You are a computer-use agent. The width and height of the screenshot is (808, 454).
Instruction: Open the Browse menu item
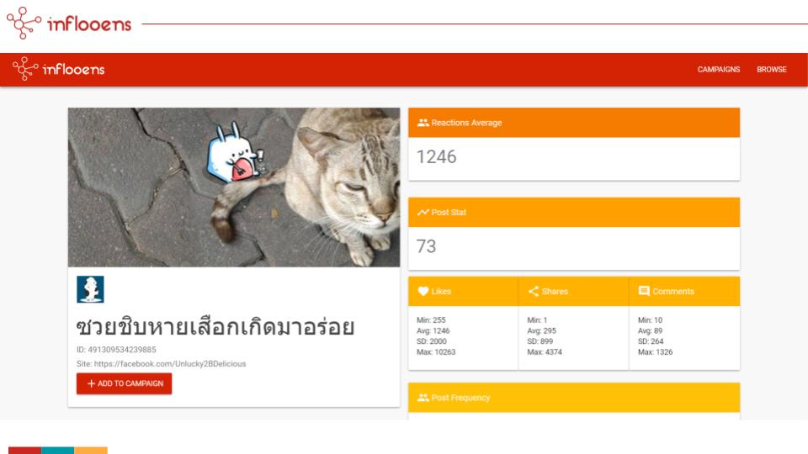[772, 70]
